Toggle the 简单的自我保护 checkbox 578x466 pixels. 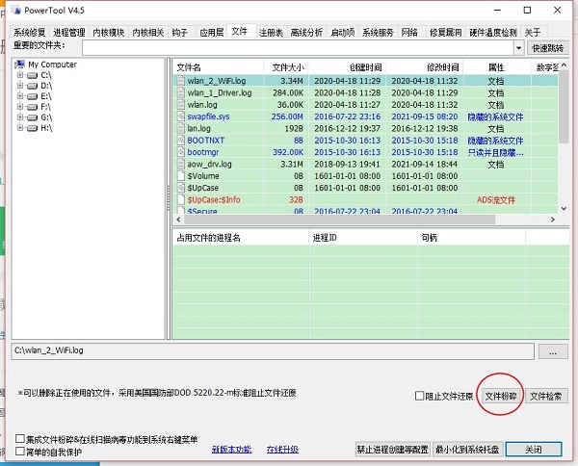pos(20,452)
